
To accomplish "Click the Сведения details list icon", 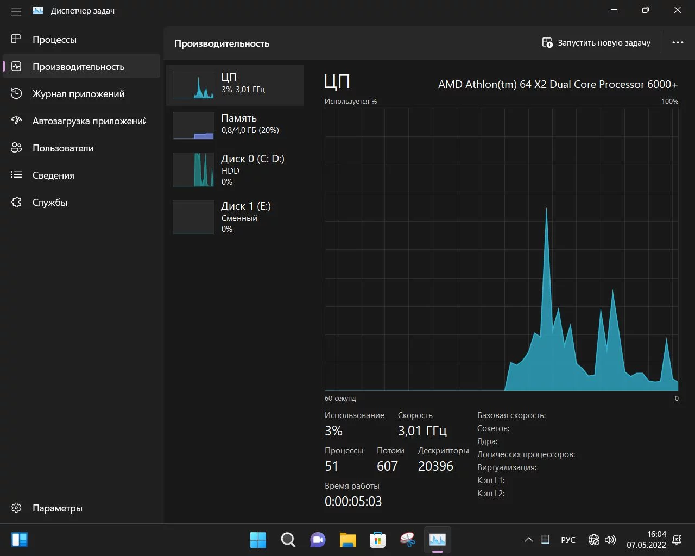I will [x=16, y=175].
